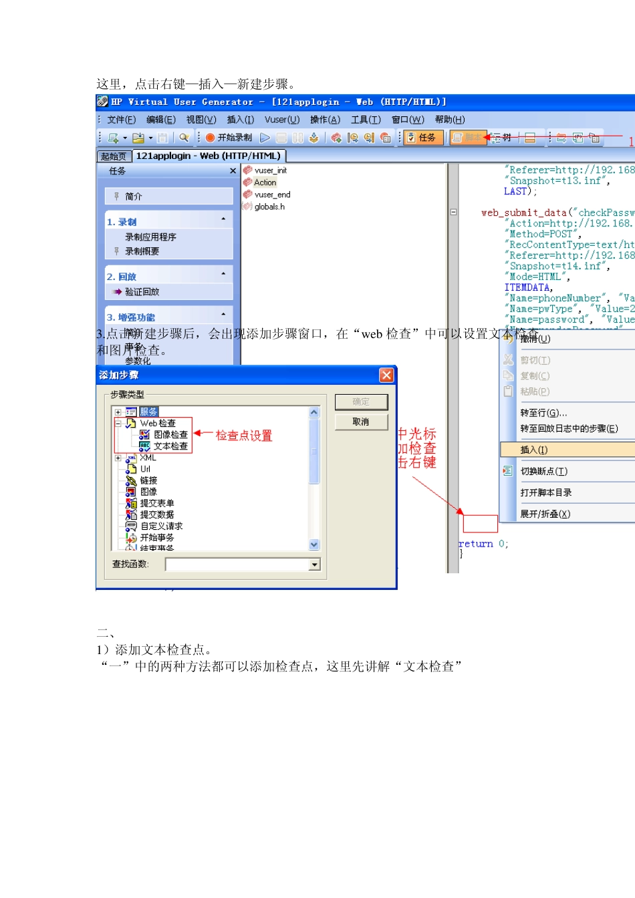Open the 视图(V) menu
635x898 pixels.
[x=201, y=120]
